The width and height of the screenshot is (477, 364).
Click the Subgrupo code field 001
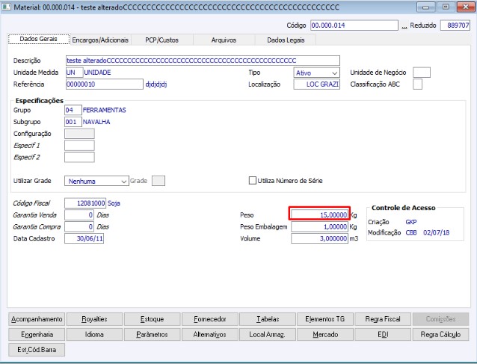[x=73, y=122]
